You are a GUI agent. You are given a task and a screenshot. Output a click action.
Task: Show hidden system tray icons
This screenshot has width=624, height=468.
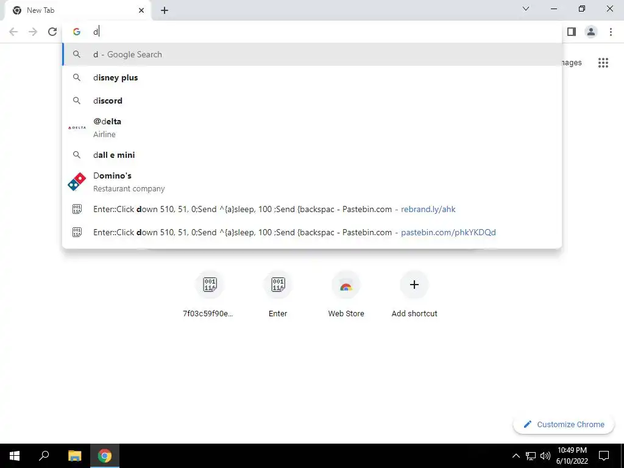point(516,456)
